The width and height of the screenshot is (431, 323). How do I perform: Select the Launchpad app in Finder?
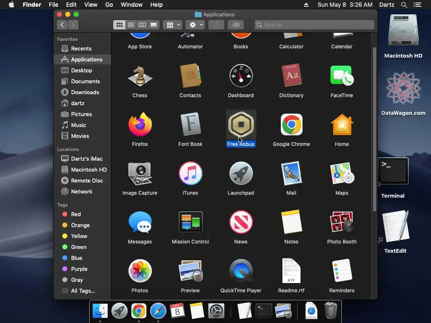(x=241, y=174)
